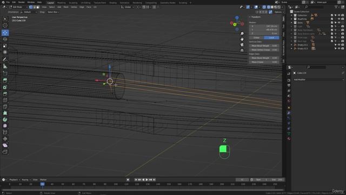Select the Smooth tool

click(x=5, y=126)
